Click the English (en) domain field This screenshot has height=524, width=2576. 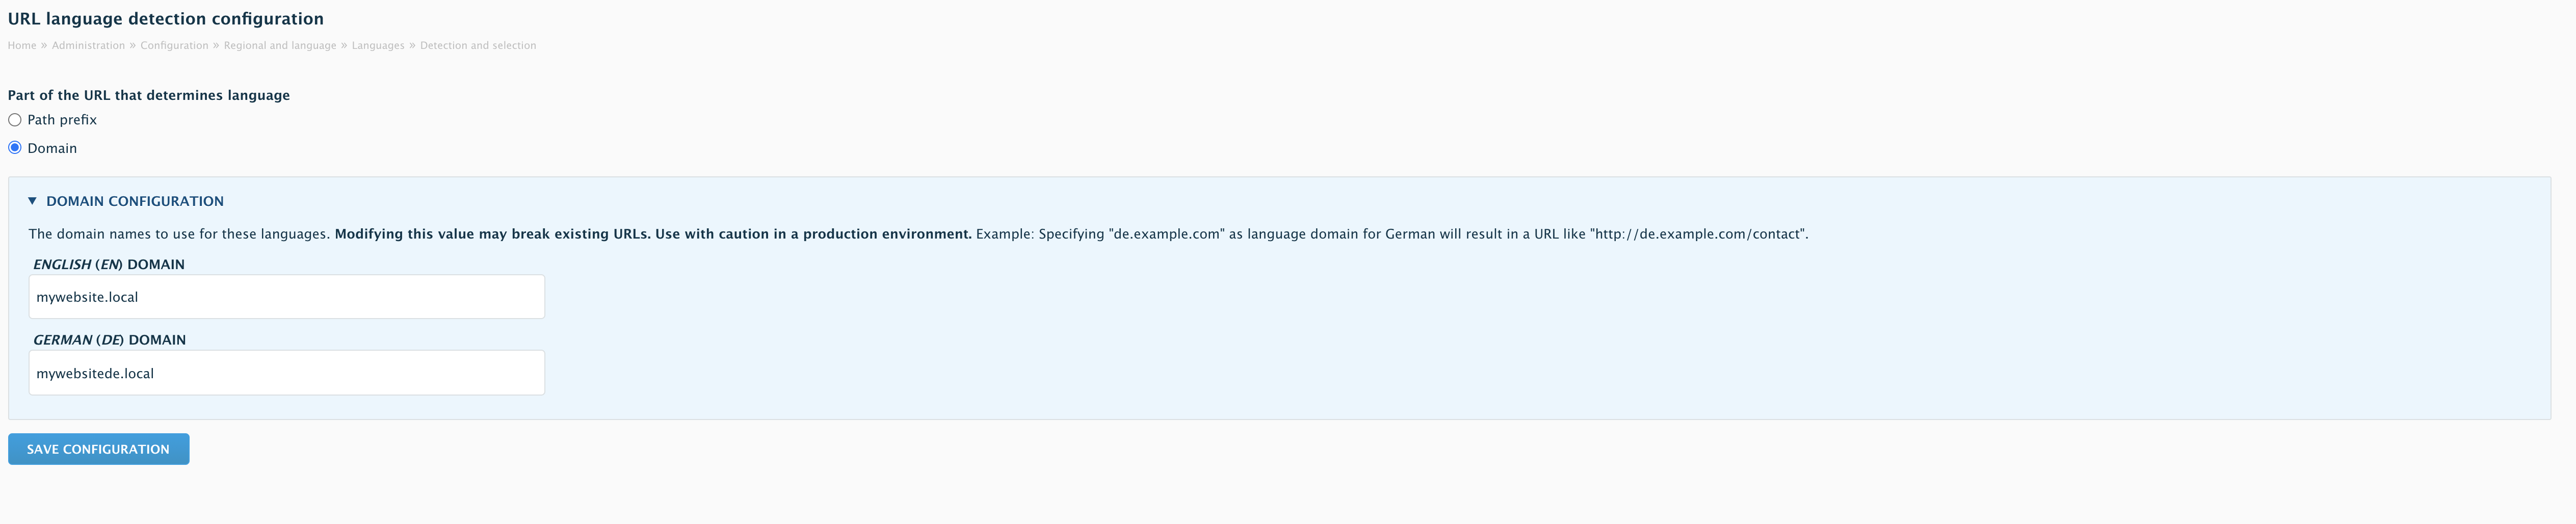pyautogui.click(x=287, y=297)
